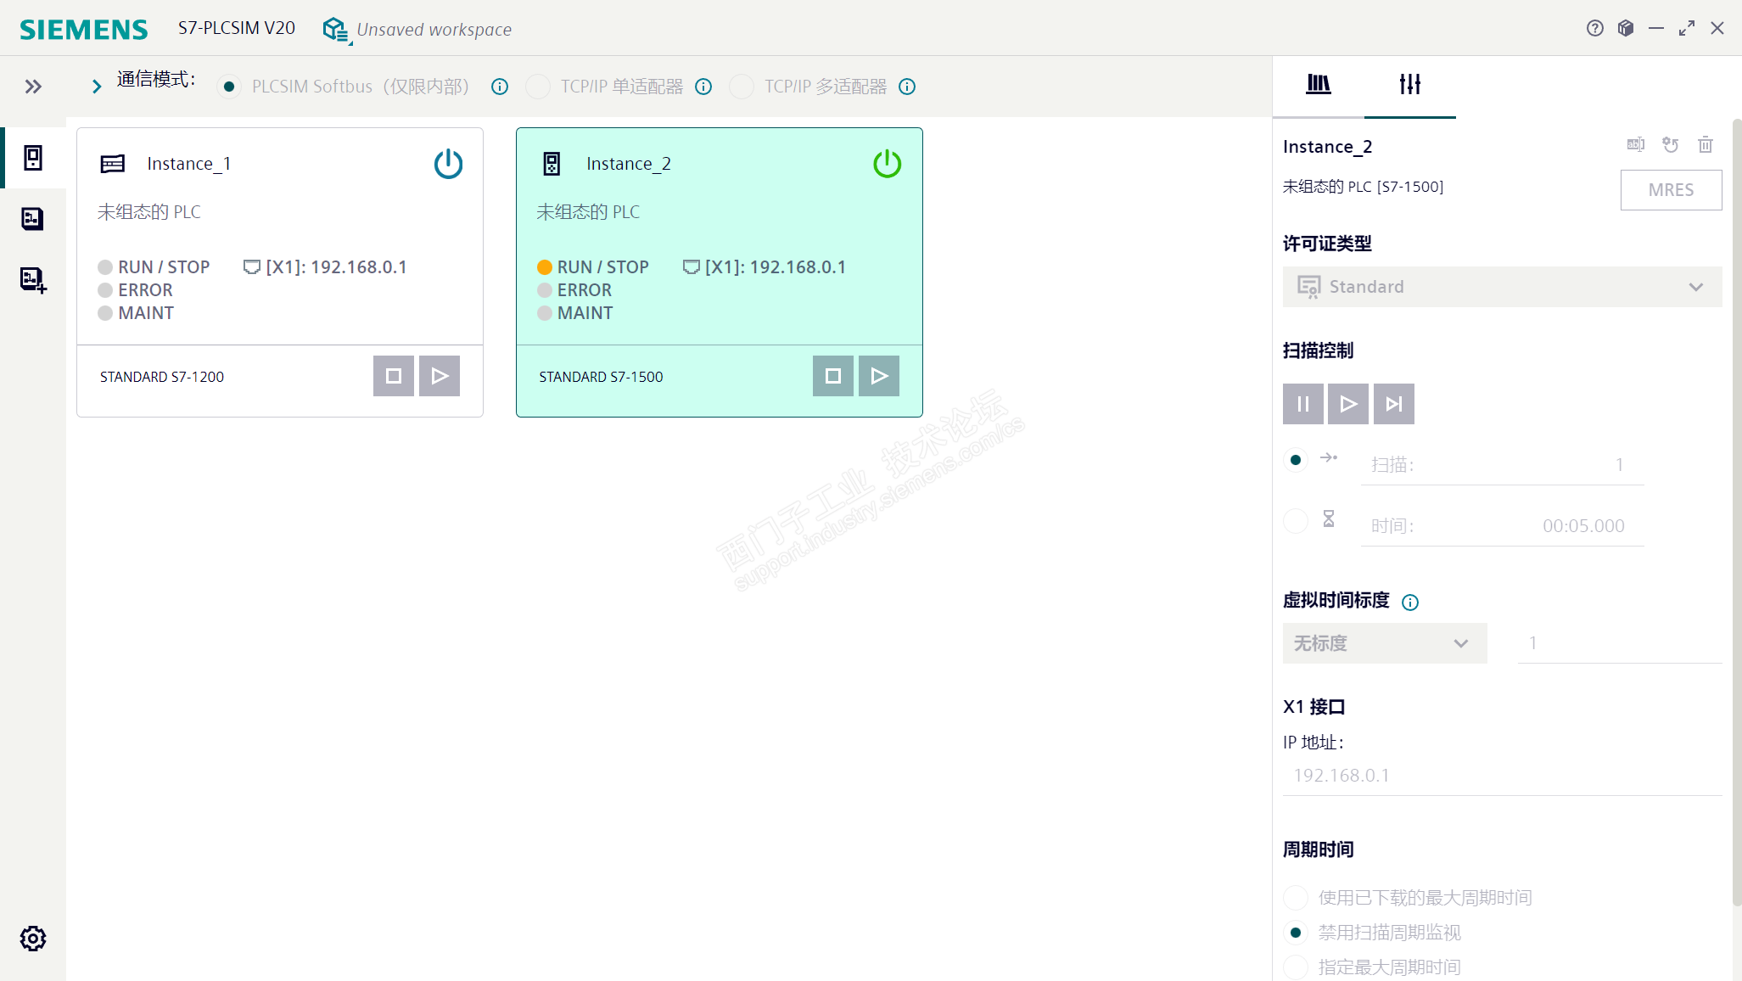Screen dimensions: 1742x981
Task: Open the 无标度 time scaling dropdown
Action: [x=1384, y=643]
